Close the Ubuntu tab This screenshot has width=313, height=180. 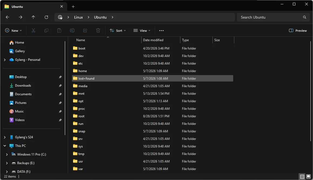pyautogui.click(x=61, y=6)
